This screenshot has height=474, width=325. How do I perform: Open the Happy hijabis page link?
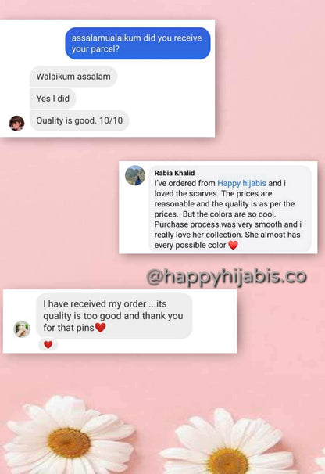241,183
